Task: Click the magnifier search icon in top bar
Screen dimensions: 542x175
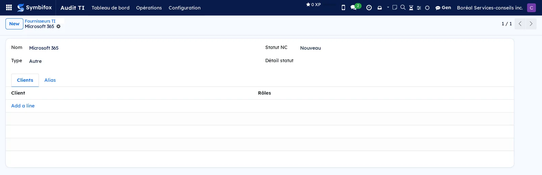Action: click(403, 7)
